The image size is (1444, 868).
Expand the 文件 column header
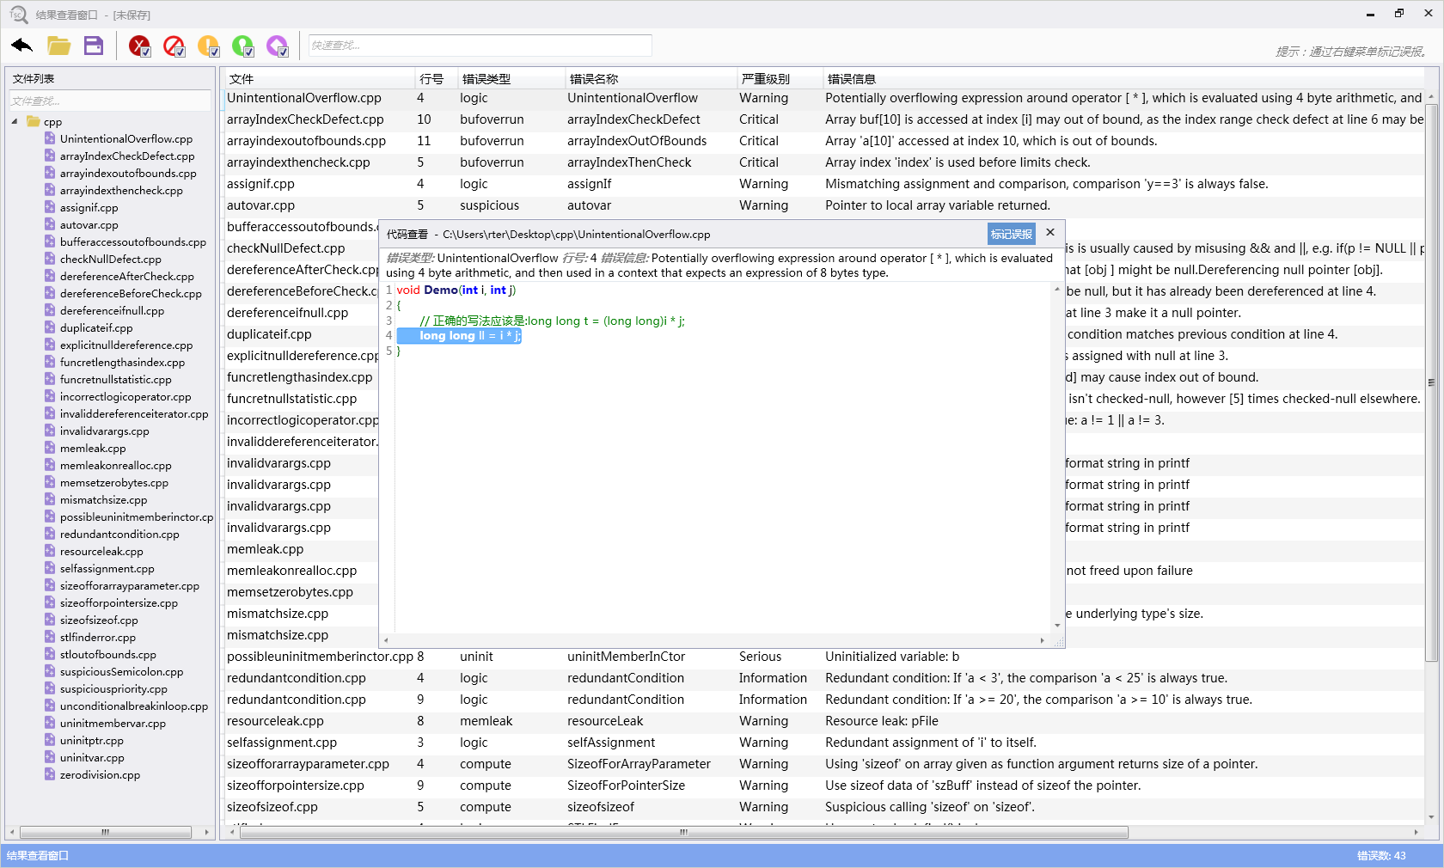click(x=241, y=78)
